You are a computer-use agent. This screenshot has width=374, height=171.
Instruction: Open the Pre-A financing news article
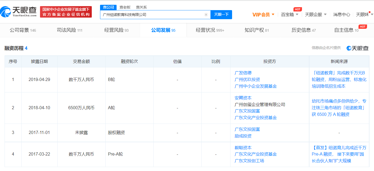pyautogui.click(x=339, y=154)
